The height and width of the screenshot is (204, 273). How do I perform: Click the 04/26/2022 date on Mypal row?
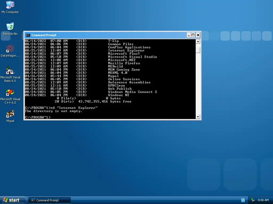click(x=35, y=76)
